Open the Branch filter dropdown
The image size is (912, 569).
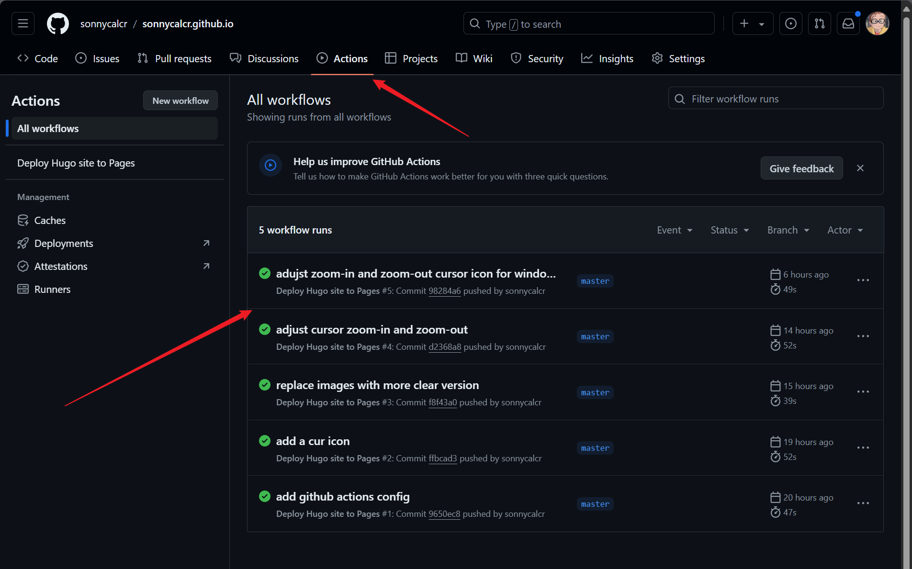(x=788, y=230)
